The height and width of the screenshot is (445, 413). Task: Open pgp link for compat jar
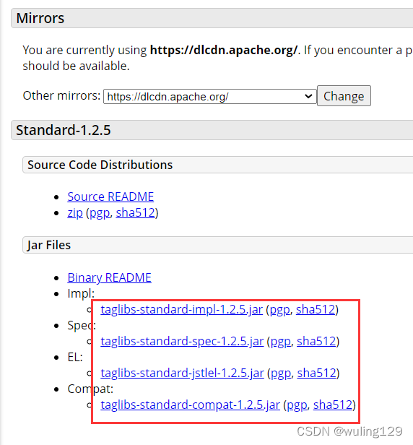297,405
